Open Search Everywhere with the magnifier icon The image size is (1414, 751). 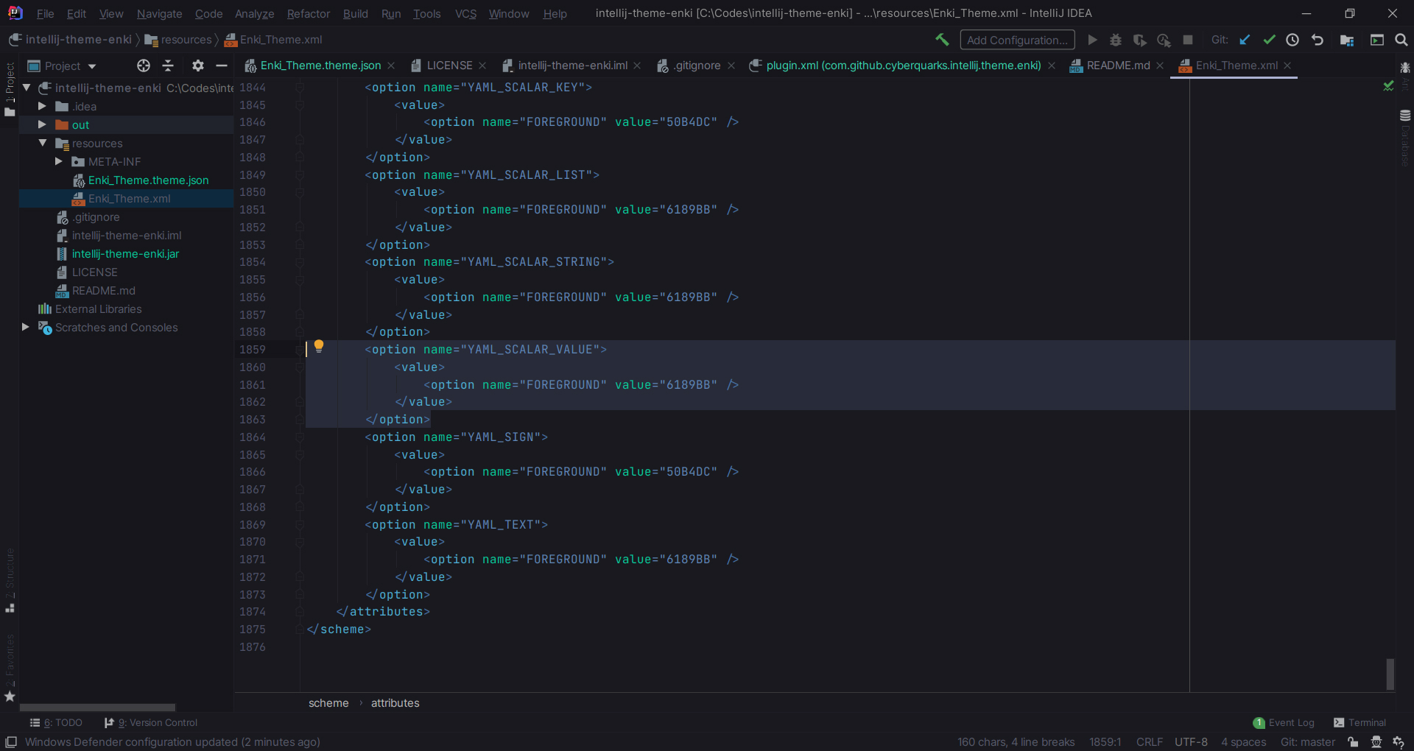(1401, 40)
